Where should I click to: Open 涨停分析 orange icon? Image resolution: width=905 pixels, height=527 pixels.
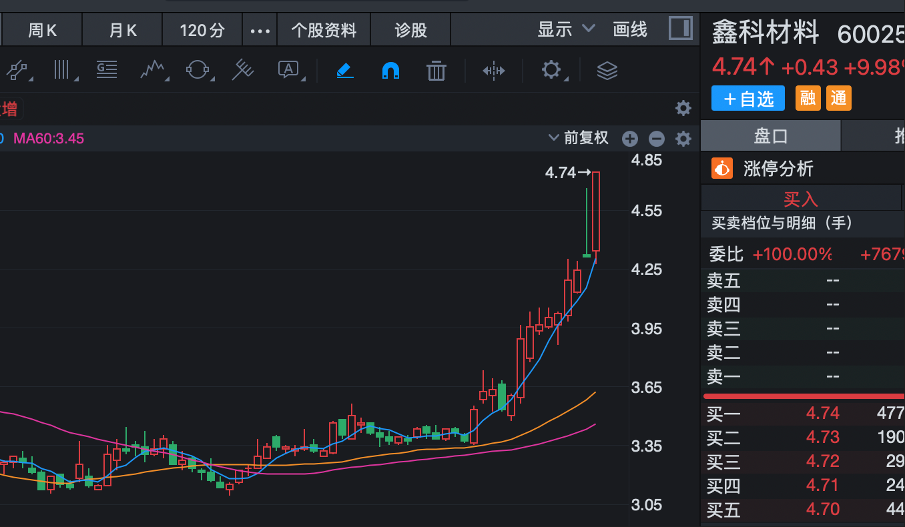pyautogui.click(x=722, y=169)
